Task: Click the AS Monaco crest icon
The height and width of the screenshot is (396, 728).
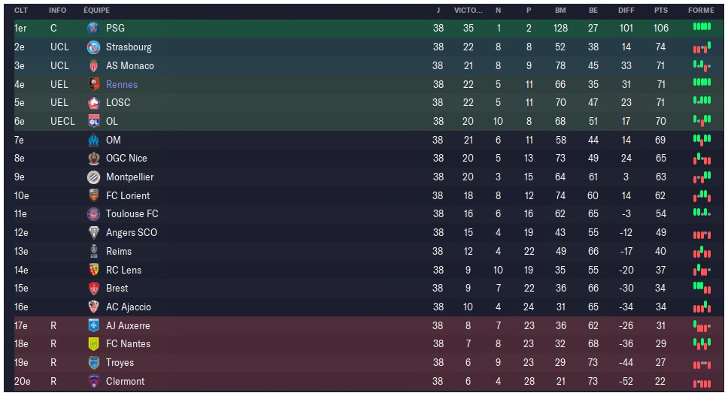Action: point(93,65)
